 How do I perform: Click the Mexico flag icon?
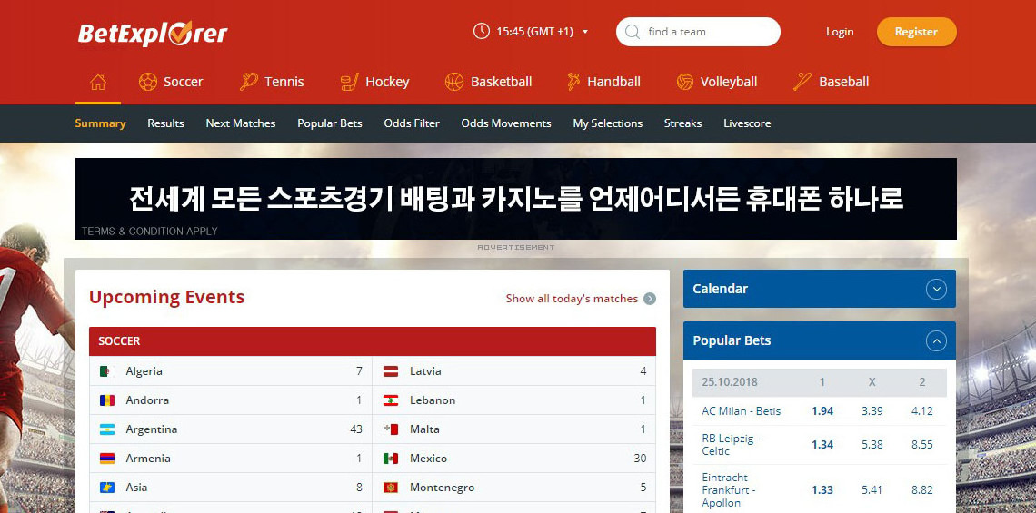point(391,459)
